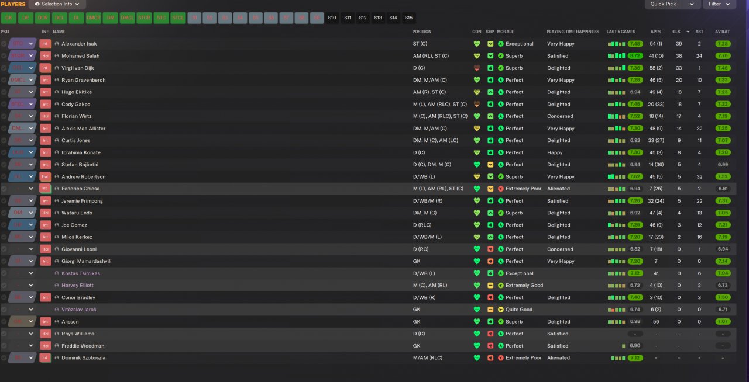Toggle picked checkbox for Alexander Isak

[x=4, y=44]
